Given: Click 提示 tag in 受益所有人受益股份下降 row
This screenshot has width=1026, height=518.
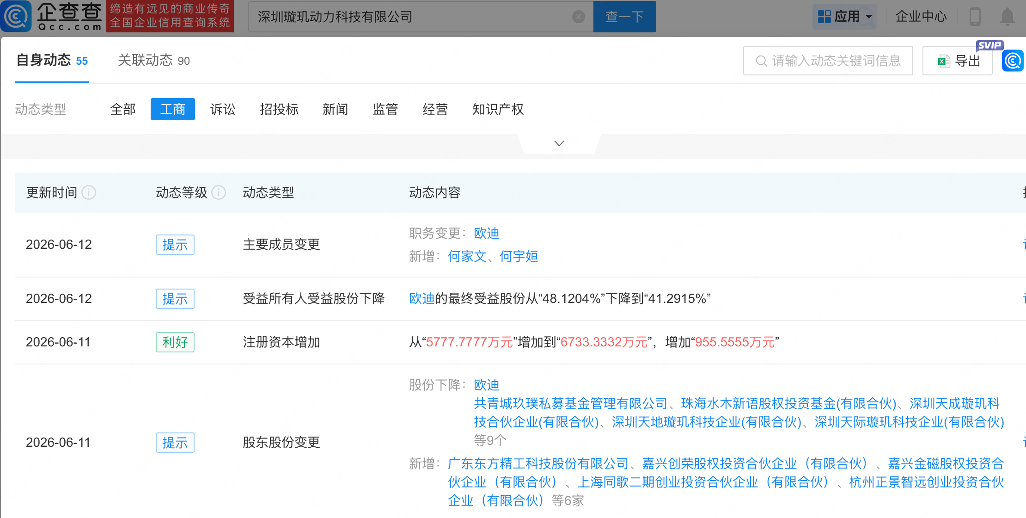Looking at the screenshot, I should pyautogui.click(x=175, y=299).
